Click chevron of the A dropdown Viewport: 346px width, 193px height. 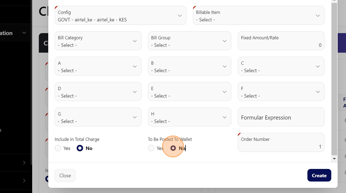coord(135,66)
